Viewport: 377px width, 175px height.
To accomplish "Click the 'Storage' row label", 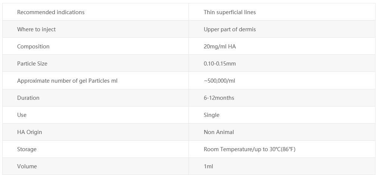I will click(27, 149).
